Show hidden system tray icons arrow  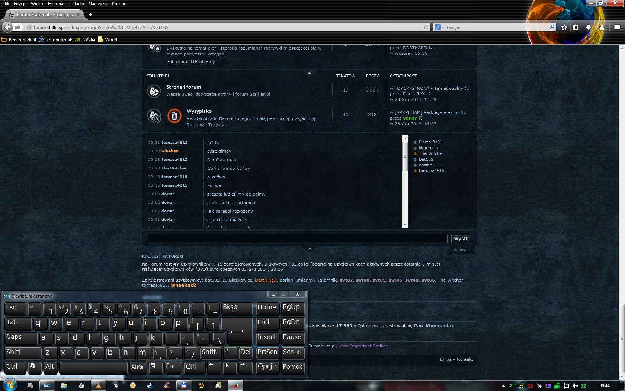(x=503, y=386)
